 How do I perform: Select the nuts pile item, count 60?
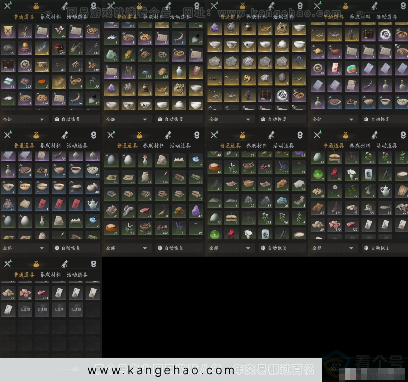point(318,191)
